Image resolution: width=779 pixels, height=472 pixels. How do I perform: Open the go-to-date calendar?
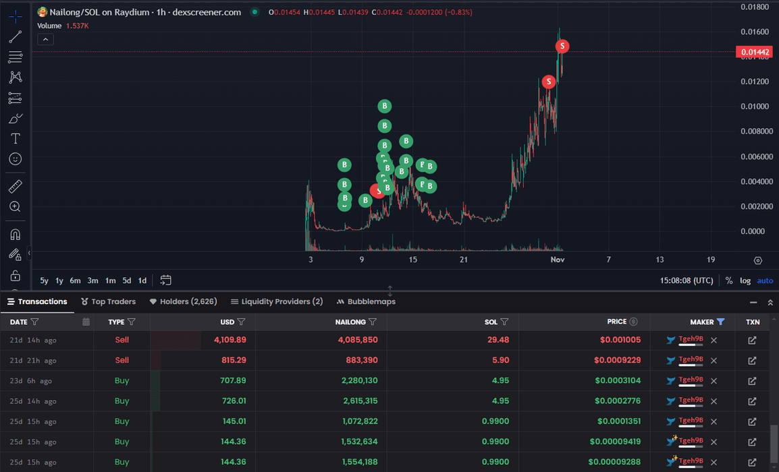[x=165, y=281]
